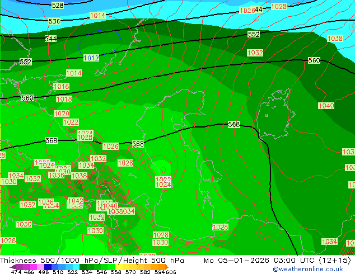355x274 pixels.
Task: Click the cyan swatch in thickness legend
Action: coord(76,267)
